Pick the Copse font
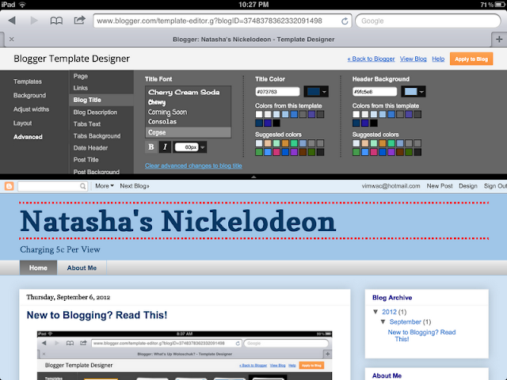 tap(189, 132)
